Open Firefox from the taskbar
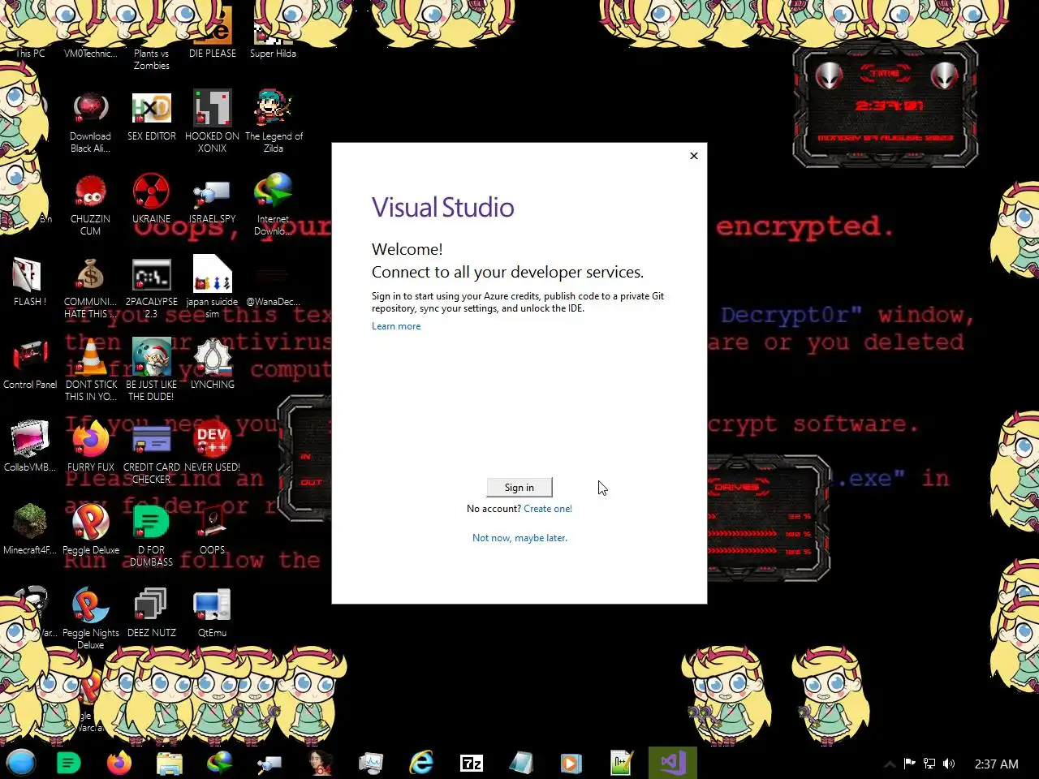Image resolution: width=1039 pixels, height=779 pixels. click(119, 763)
